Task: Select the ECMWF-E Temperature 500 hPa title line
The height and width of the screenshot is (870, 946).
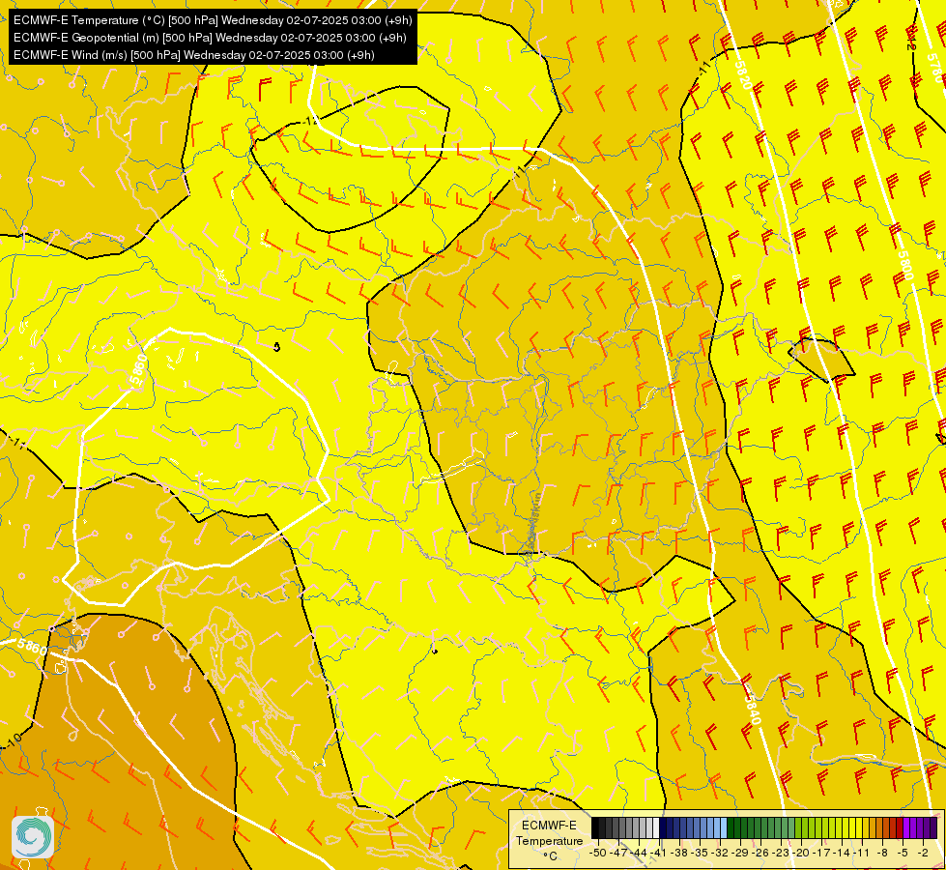Action: 213,20
